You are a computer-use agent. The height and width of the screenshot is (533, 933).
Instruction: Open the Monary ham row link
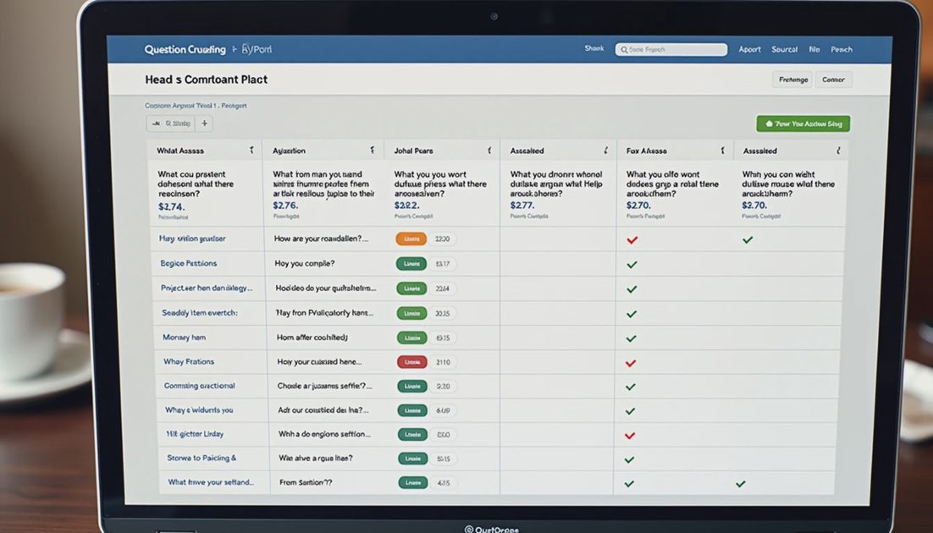(x=185, y=338)
